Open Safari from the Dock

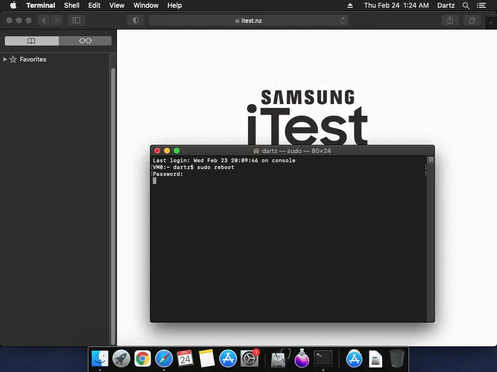coord(164,358)
